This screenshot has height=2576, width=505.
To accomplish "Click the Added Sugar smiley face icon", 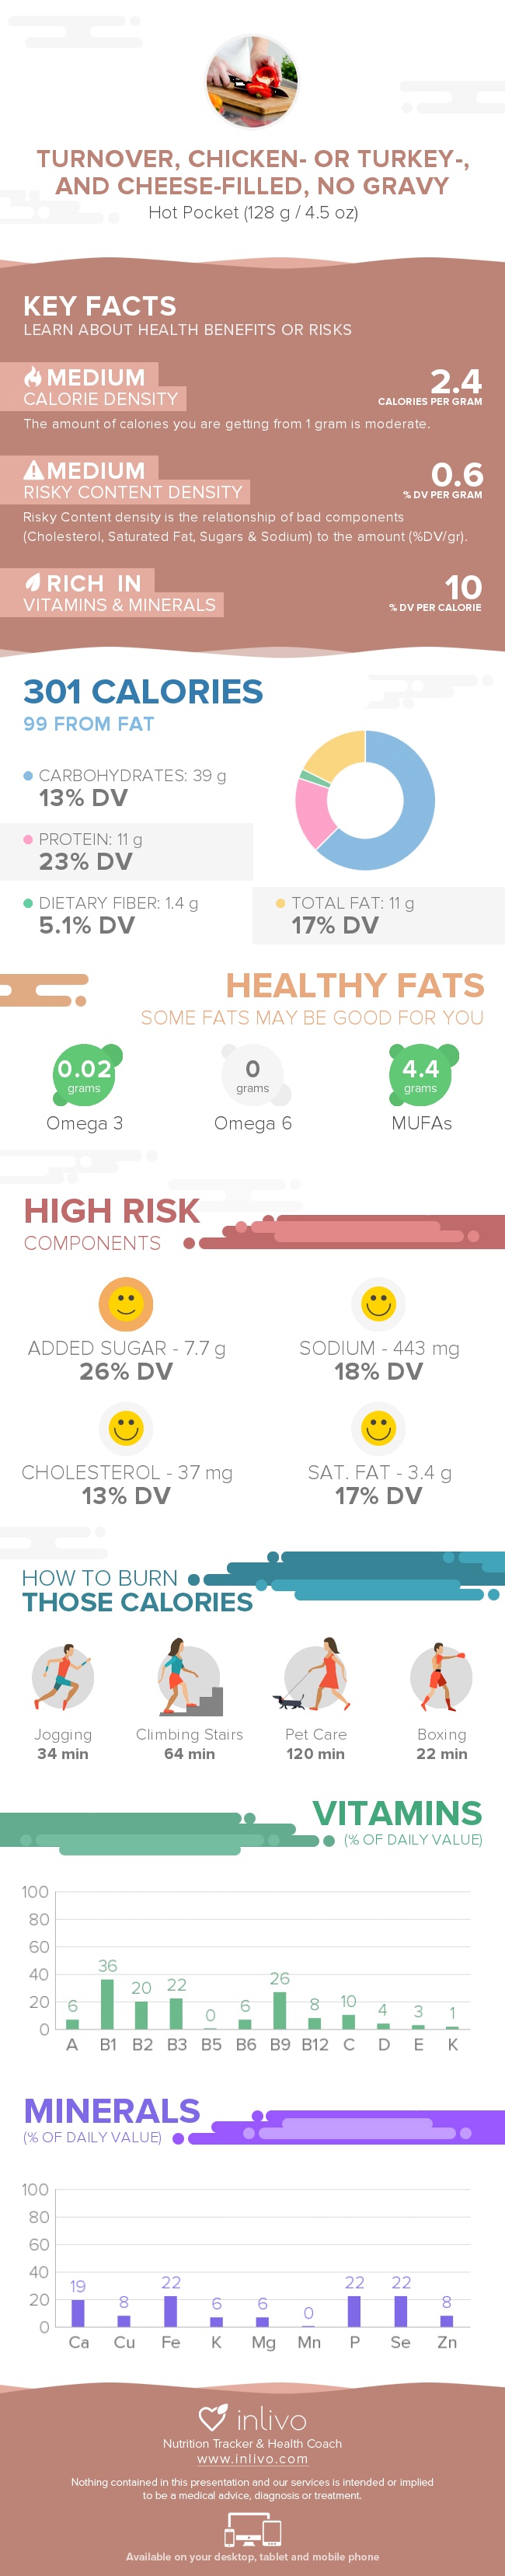I will pos(126,1303).
